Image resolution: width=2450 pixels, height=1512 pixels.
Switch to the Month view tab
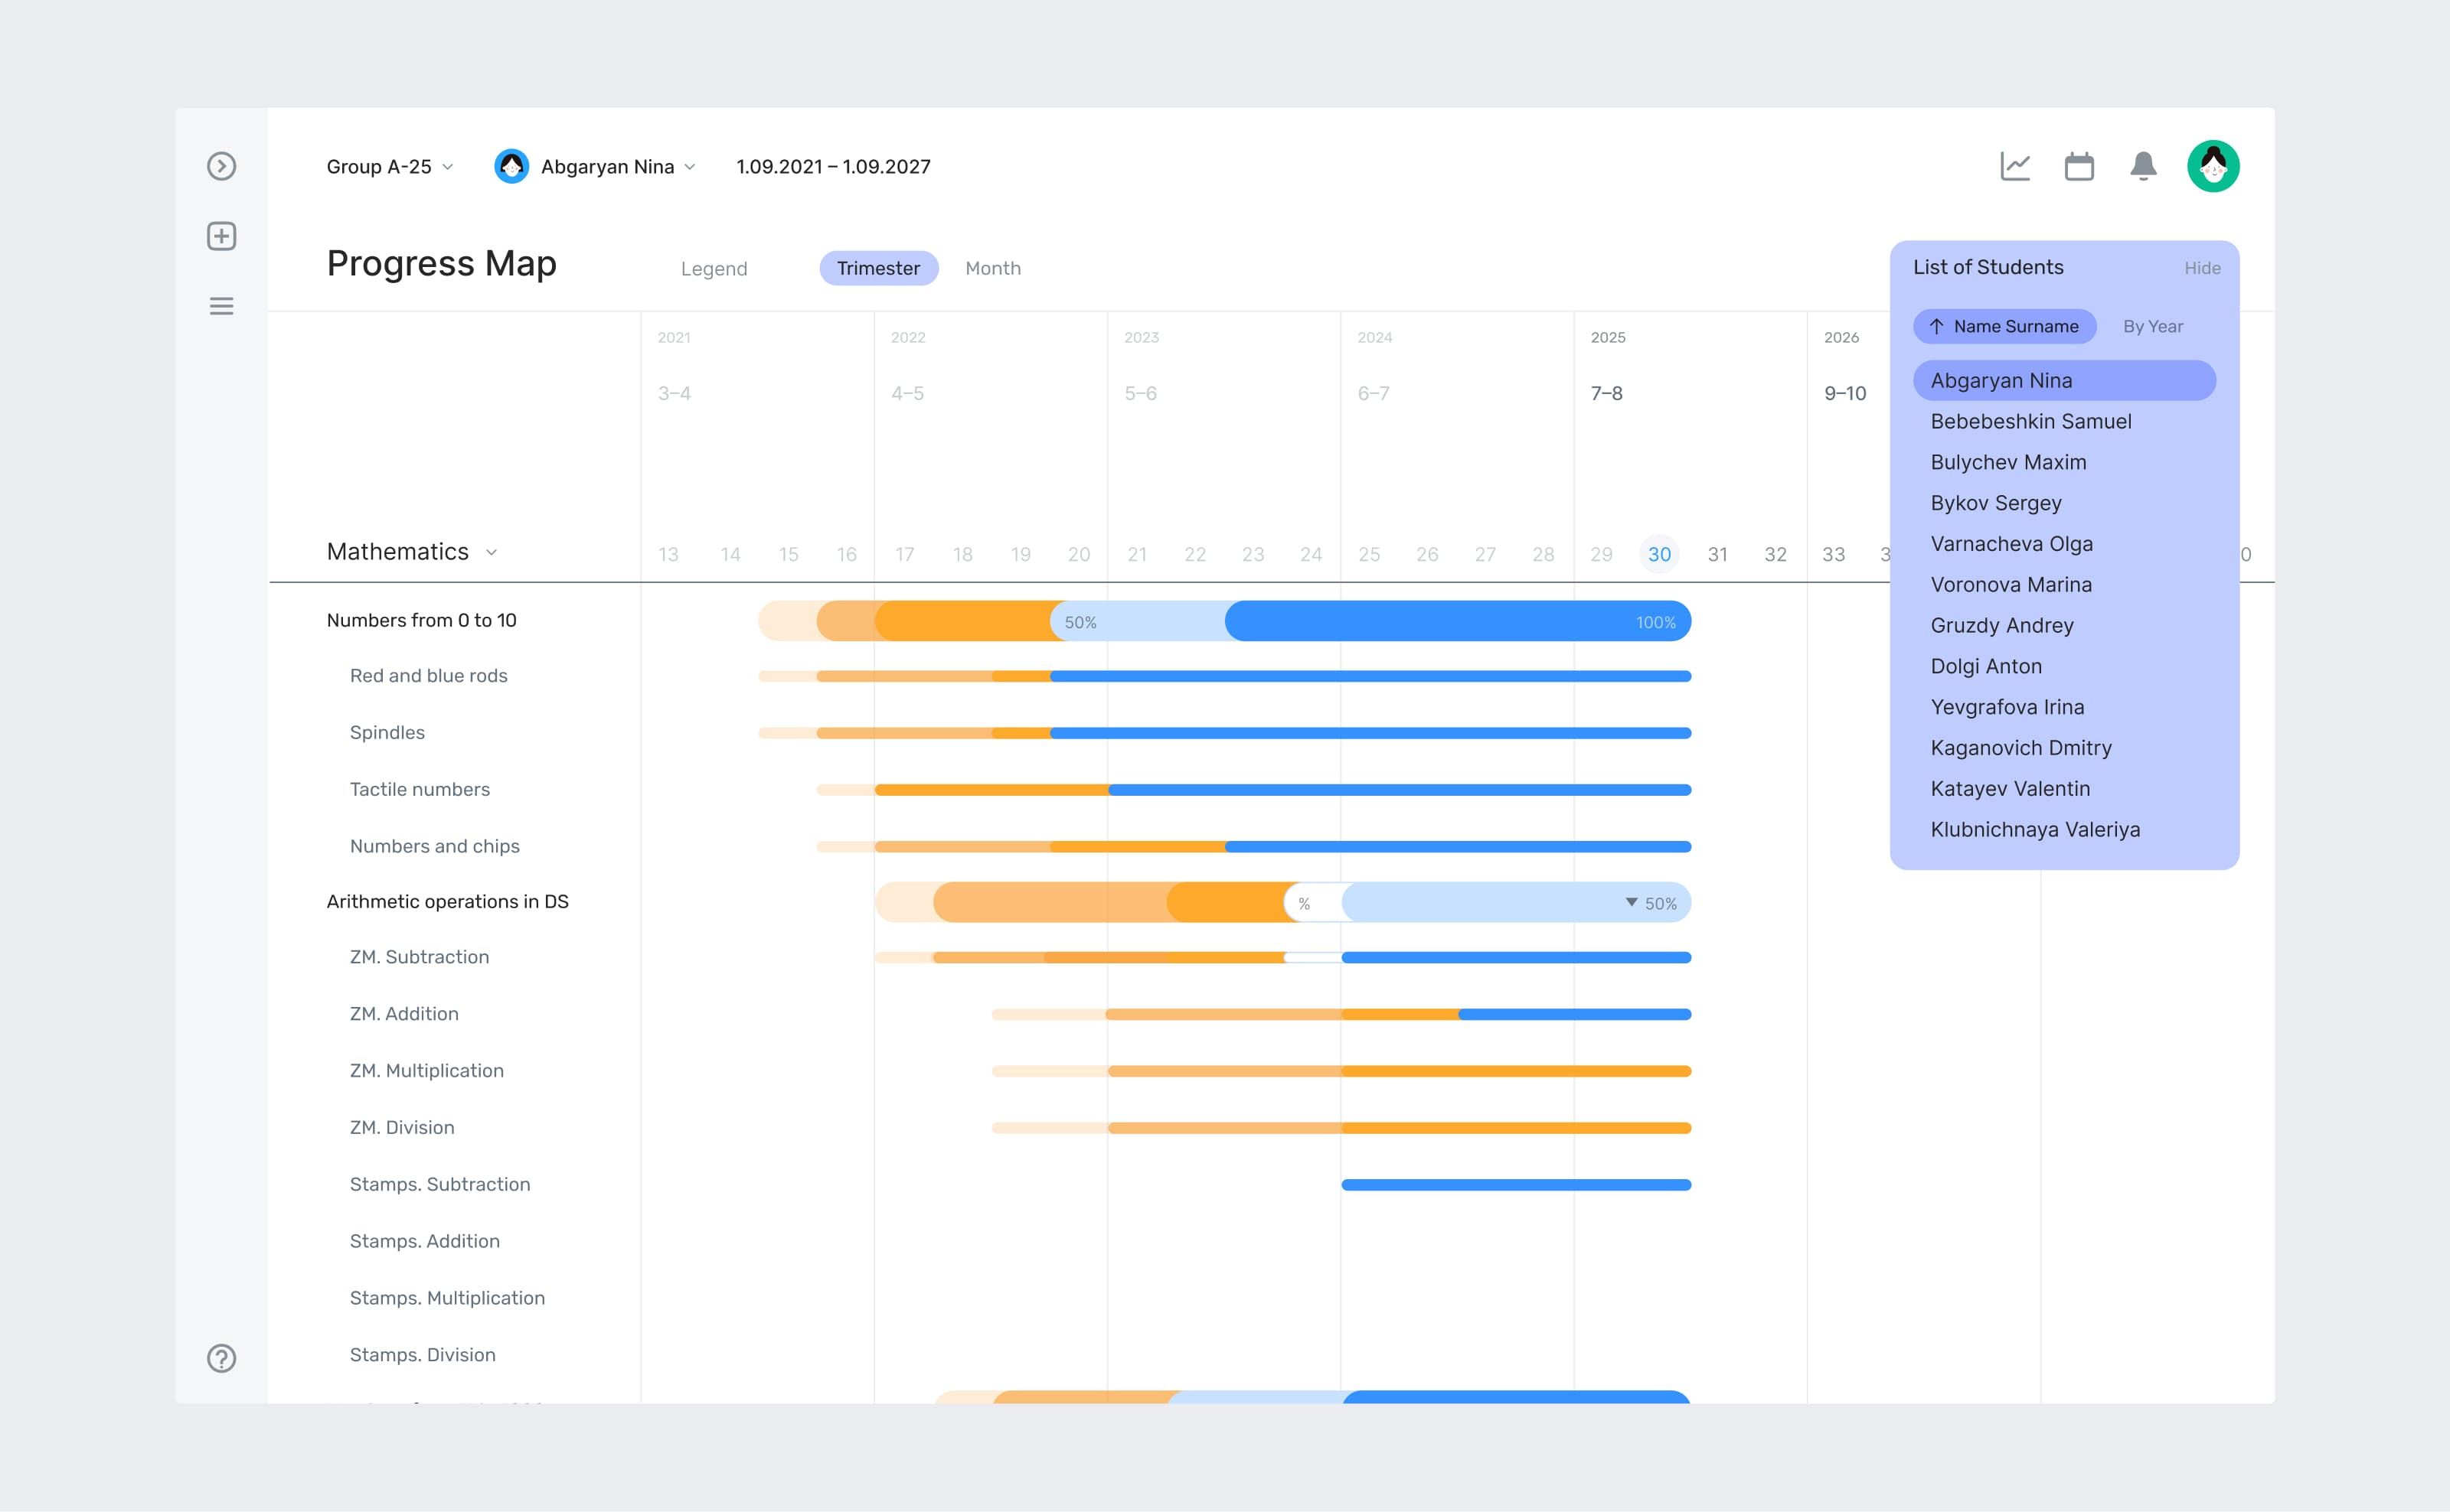992,268
